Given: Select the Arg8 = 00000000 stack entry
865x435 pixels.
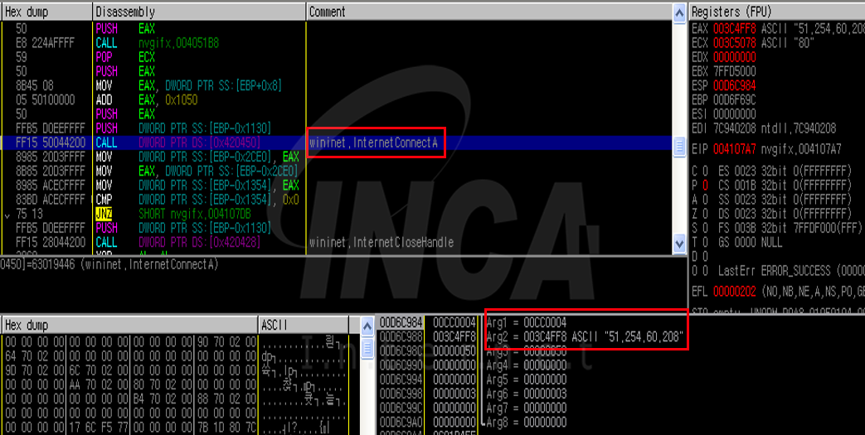Looking at the screenshot, I should (527, 423).
